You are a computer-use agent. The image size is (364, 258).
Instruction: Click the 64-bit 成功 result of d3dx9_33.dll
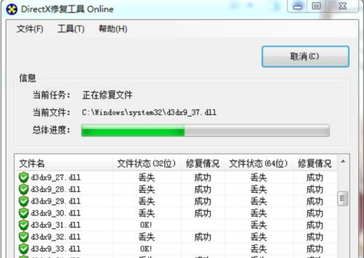315,249
